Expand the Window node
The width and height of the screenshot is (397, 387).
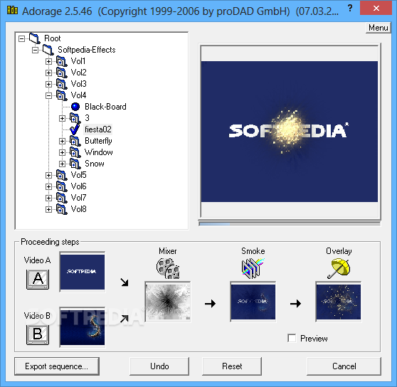[63, 153]
